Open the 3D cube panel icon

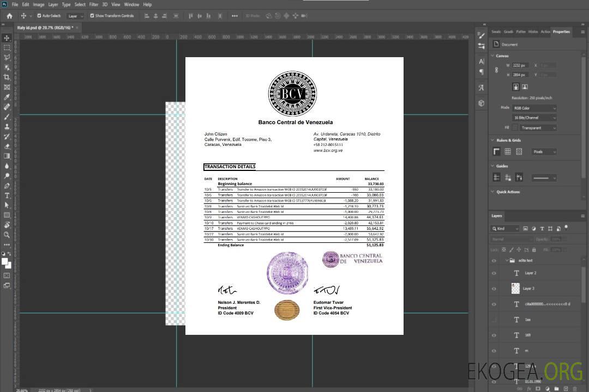(482, 103)
